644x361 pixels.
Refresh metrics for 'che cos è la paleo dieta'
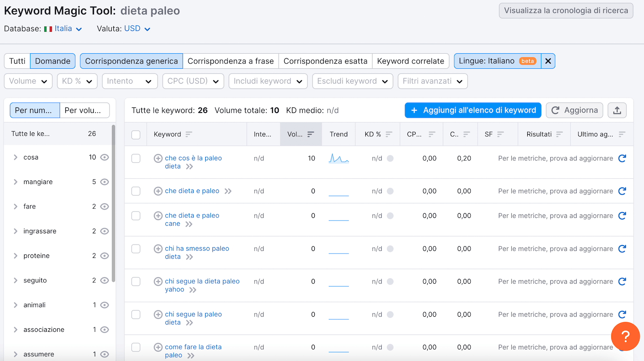coord(622,159)
